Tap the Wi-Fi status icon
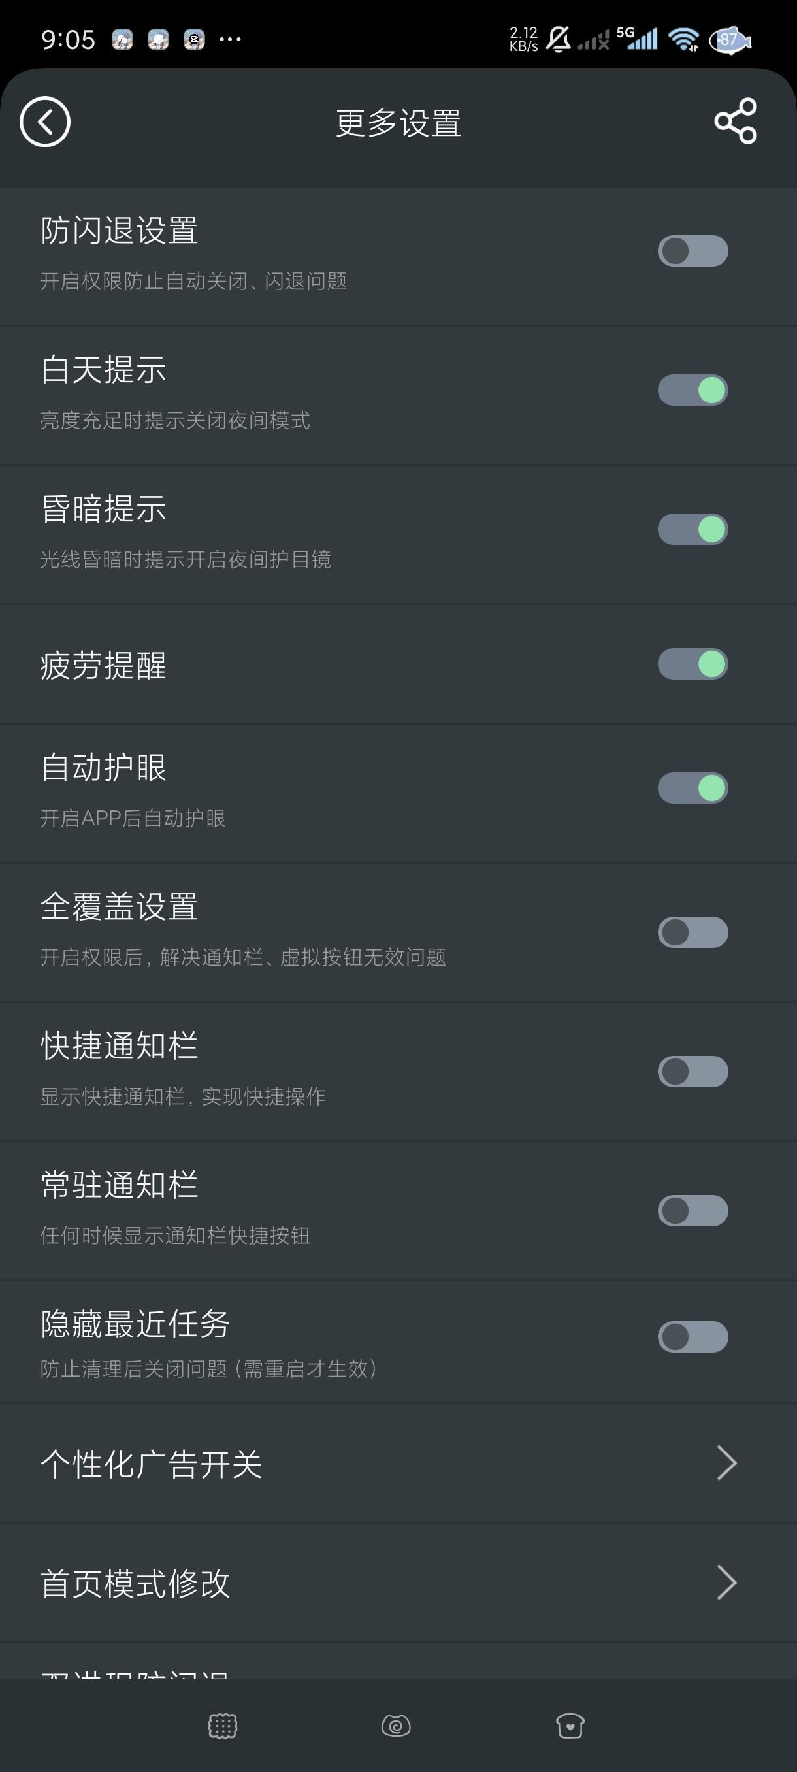 pyautogui.click(x=683, y=39)
